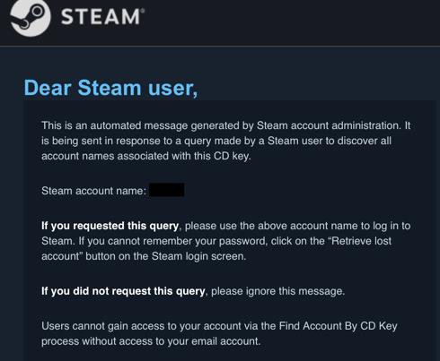
Task: Click the registered trademark symbol beside STEAM
Action: [x=143, y=11]
